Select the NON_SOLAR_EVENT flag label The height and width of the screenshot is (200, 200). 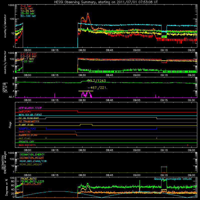(x=30, y=115)
